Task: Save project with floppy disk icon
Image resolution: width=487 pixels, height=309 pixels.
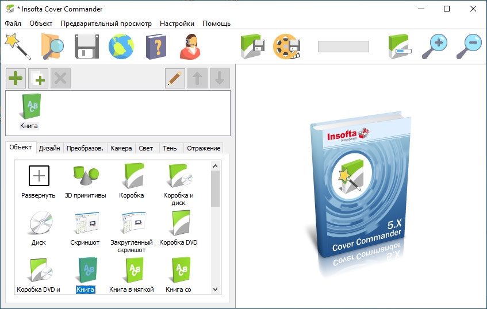Action: point(87,46)
